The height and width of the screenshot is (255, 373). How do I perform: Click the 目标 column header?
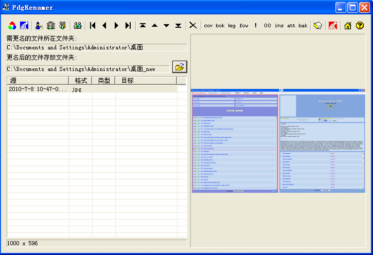tap(146, 81)
